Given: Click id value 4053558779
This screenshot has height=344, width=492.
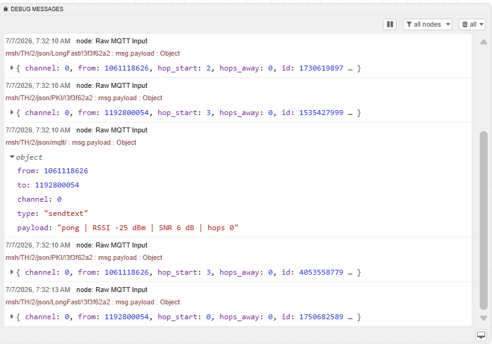Looking at the screenshot, I should (321, 272).
